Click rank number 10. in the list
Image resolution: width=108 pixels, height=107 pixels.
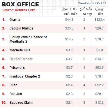pyautogui.click(x=4, y=103)
